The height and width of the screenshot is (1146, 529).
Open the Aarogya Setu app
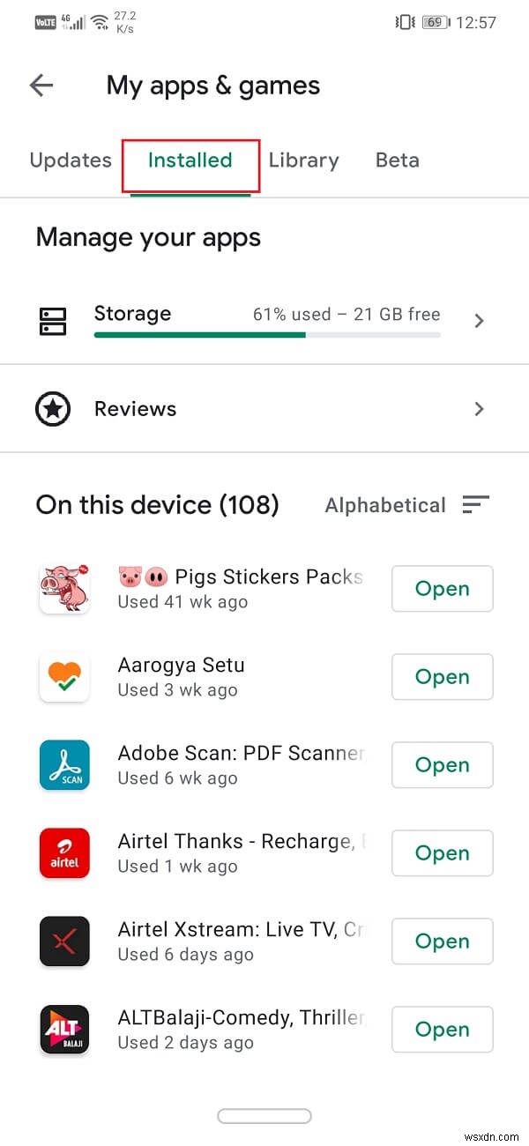[442, 677]
